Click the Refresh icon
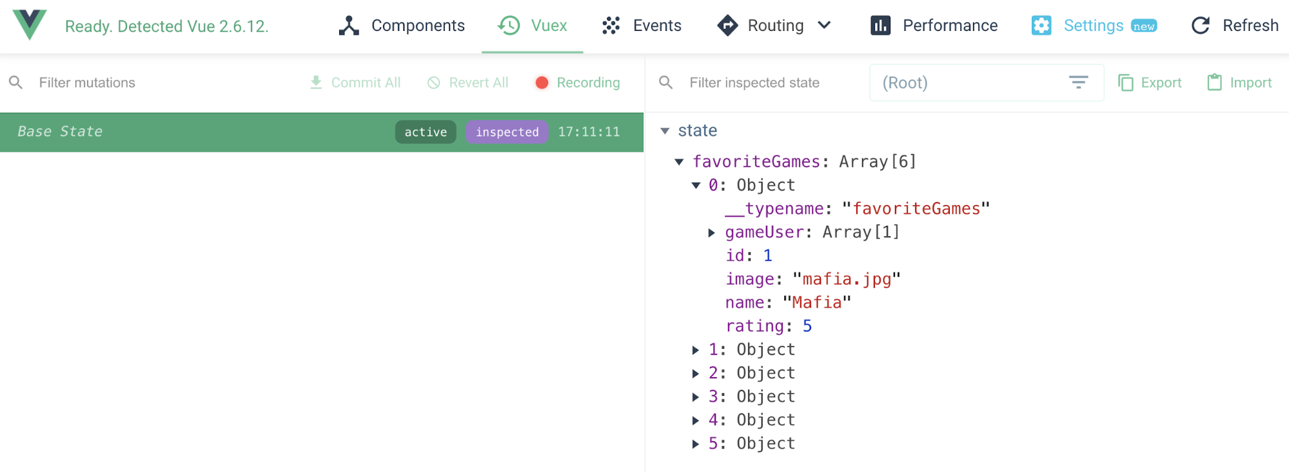Image resolution: width=1289 pixels, height=473 pixels. [1200, 26]
